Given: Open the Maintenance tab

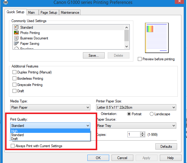Looking at the screenshot, I should coord(70,13).
